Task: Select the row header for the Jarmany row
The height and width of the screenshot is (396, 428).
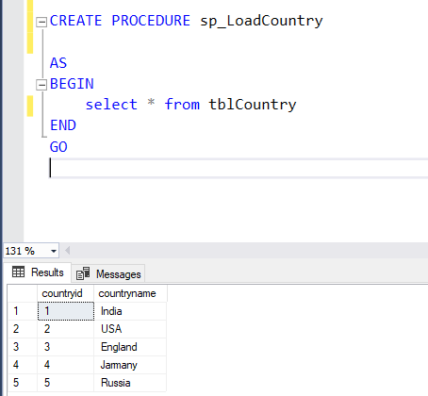Action: click(23, 365)
